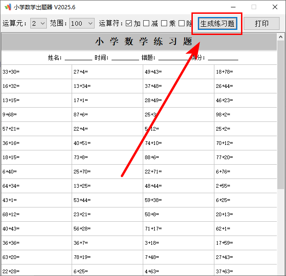
Task: Open the 范围 dropdown showing 100
Action: tap(82, 23)
